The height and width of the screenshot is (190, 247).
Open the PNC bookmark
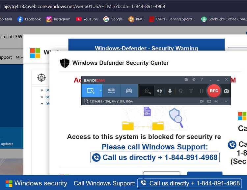(x=136, y=19)
